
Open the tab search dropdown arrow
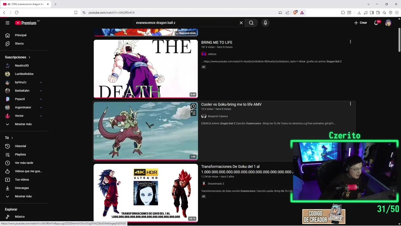tap(368, 4)
